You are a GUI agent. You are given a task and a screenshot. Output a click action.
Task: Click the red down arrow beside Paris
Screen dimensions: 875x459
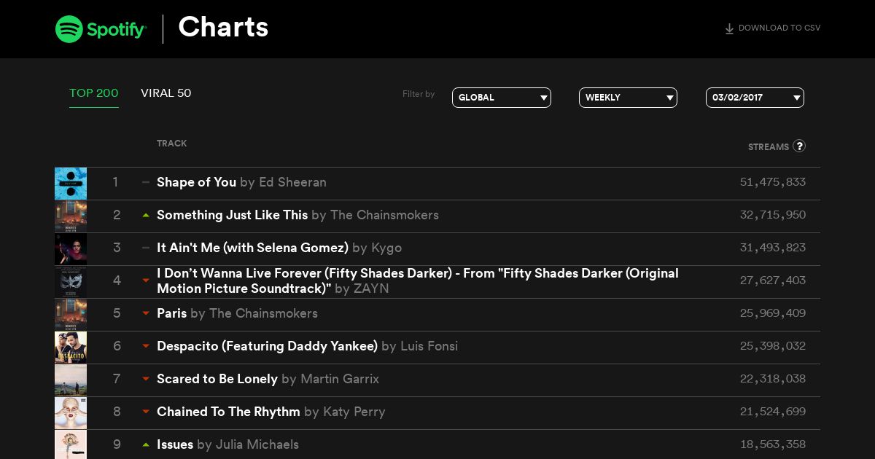coord(146,313)
